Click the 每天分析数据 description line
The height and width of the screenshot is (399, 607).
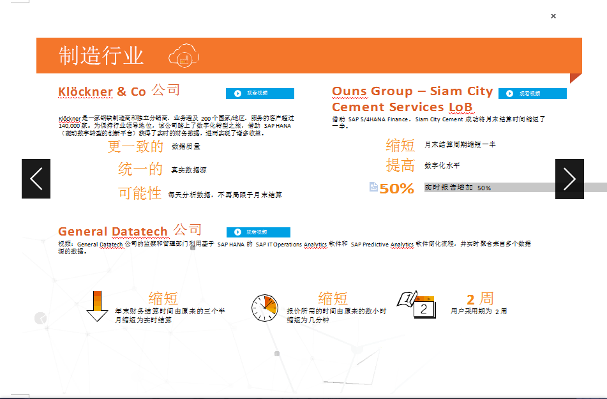[x=225, y=195]
